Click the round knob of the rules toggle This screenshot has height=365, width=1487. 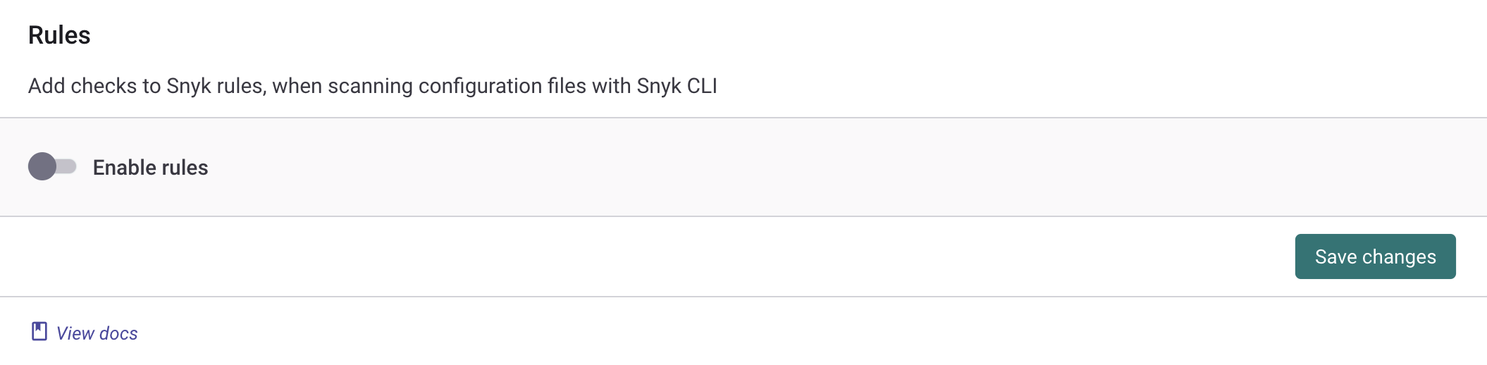[42, 167]
